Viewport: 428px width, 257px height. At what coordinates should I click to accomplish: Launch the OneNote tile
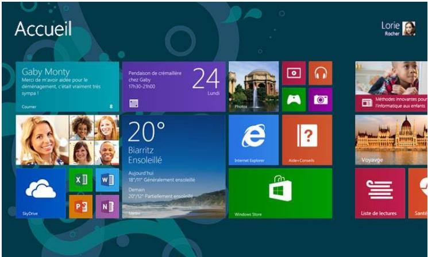pos(107,207)
